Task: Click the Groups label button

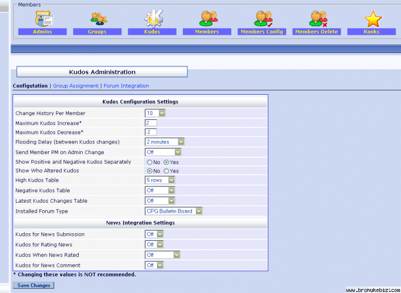Action: pos(97,32)
